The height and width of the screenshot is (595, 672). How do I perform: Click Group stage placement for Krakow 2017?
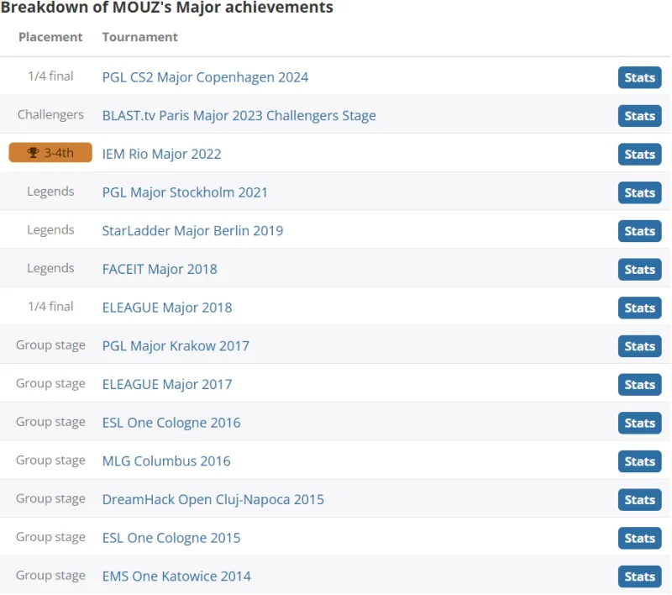click(x=50, y=345)
